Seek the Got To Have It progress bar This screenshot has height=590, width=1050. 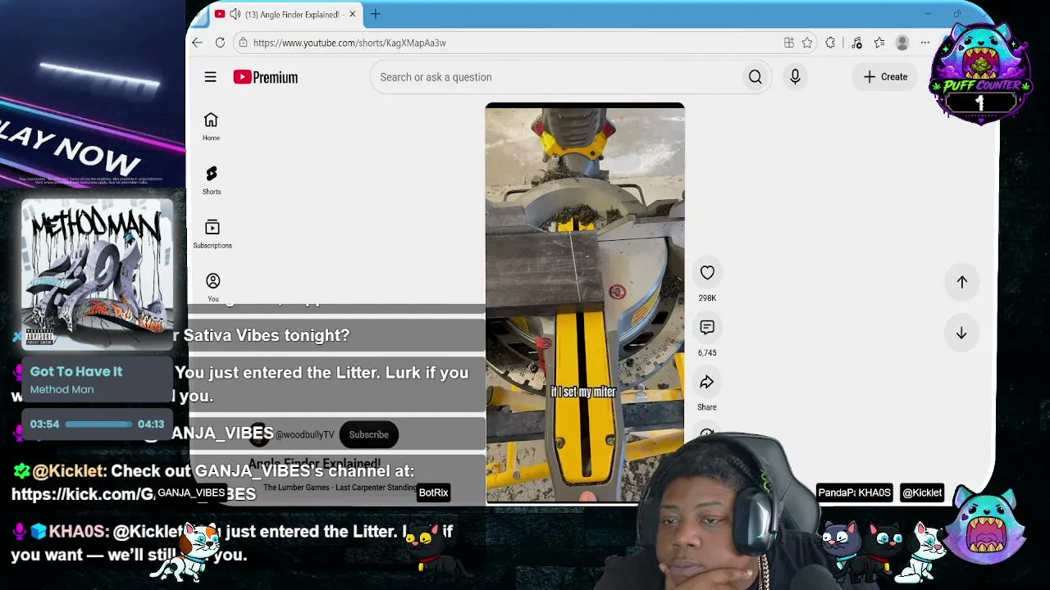pyautogui.click(x=98, y=424)
